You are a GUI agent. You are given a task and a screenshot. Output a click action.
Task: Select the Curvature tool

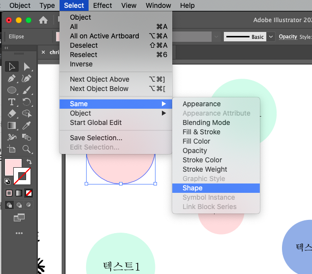pos(27,78)
